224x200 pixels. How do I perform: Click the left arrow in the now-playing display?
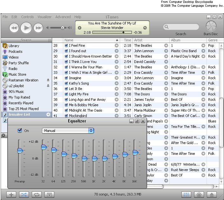[x=79, y=28]
